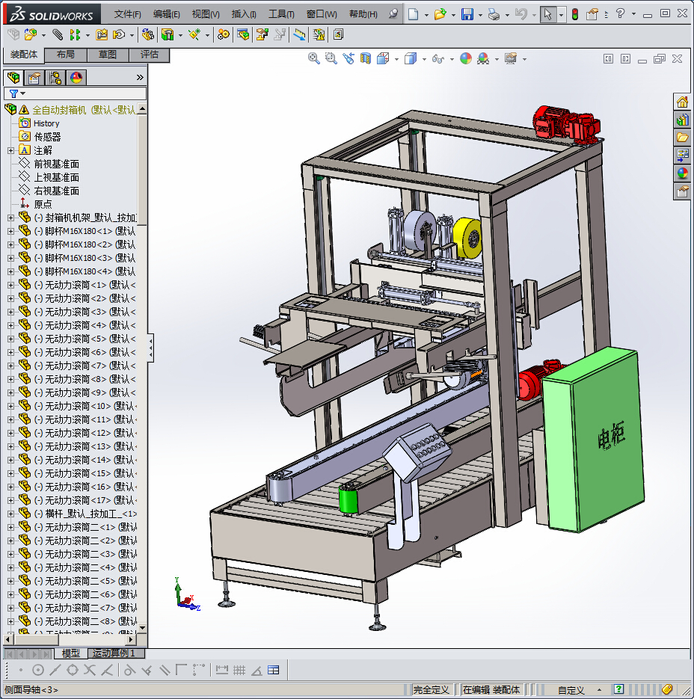Image resolution: width=694 pixels, height=699 pixels.
Task: Select 右视基准面 in the feature tree
Action: click(56, 191)
